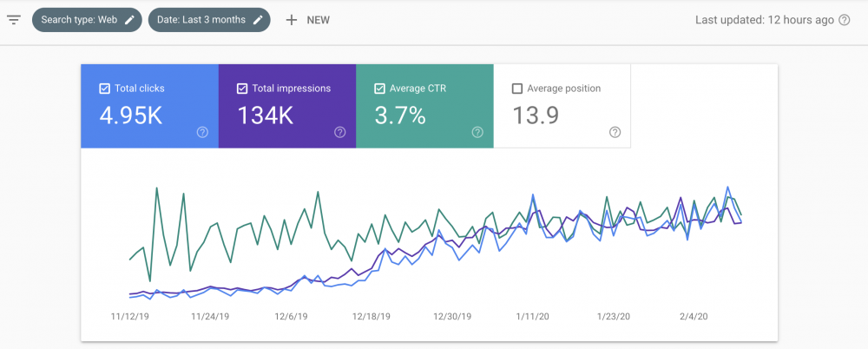This screenshot has width=868, height=349.
Task: Open help icon on Average position card
Action: pos(615,132)
